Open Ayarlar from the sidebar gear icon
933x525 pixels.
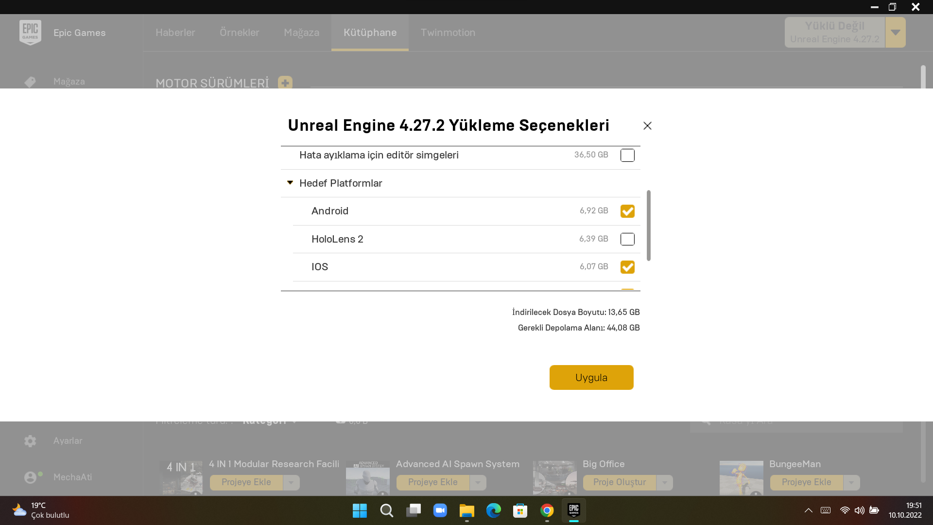[30, 440]
